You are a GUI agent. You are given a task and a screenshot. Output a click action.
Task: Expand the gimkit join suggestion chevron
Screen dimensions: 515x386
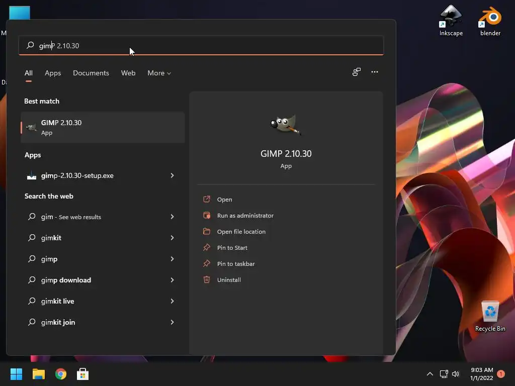(x=172, y=322)
